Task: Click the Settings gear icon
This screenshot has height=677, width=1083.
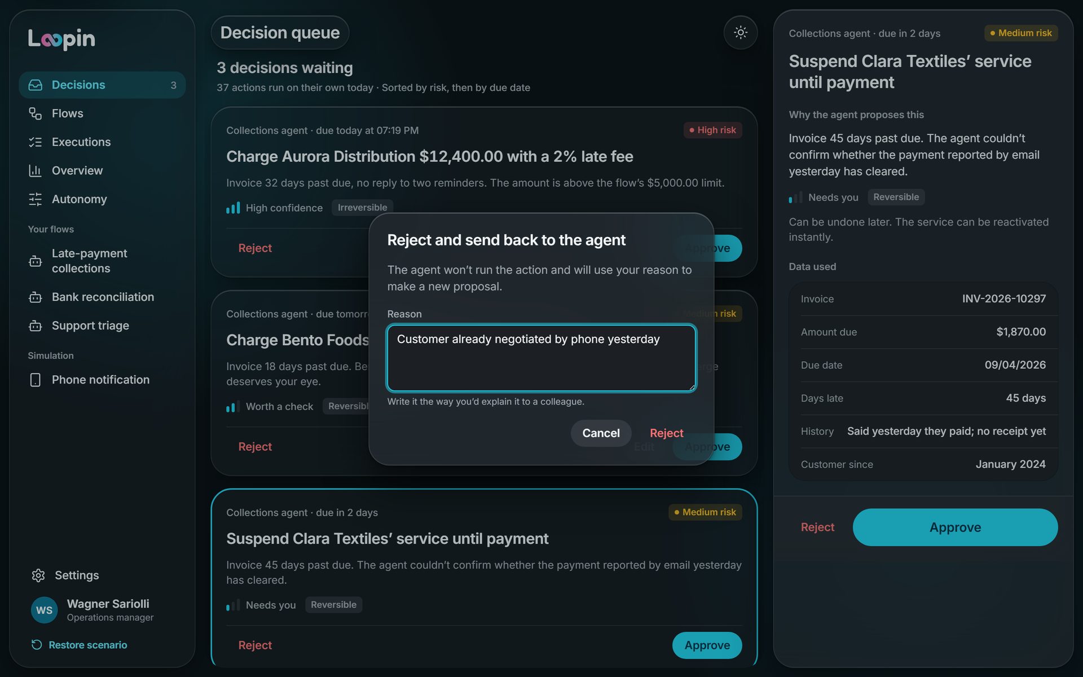Action: (x=38, y=575)
